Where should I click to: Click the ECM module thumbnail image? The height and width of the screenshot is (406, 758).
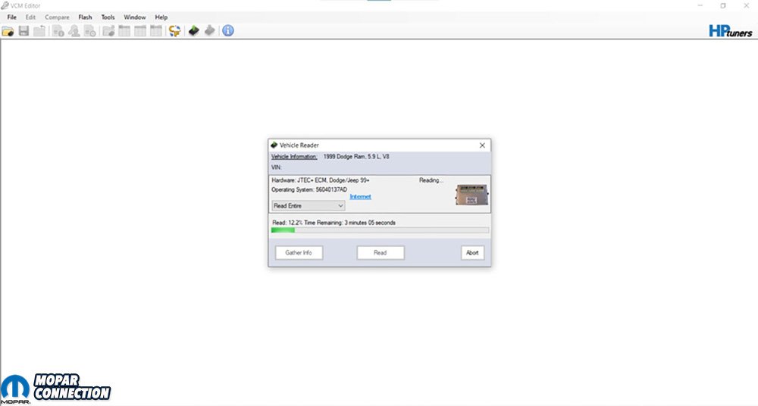tap(471, 195)
